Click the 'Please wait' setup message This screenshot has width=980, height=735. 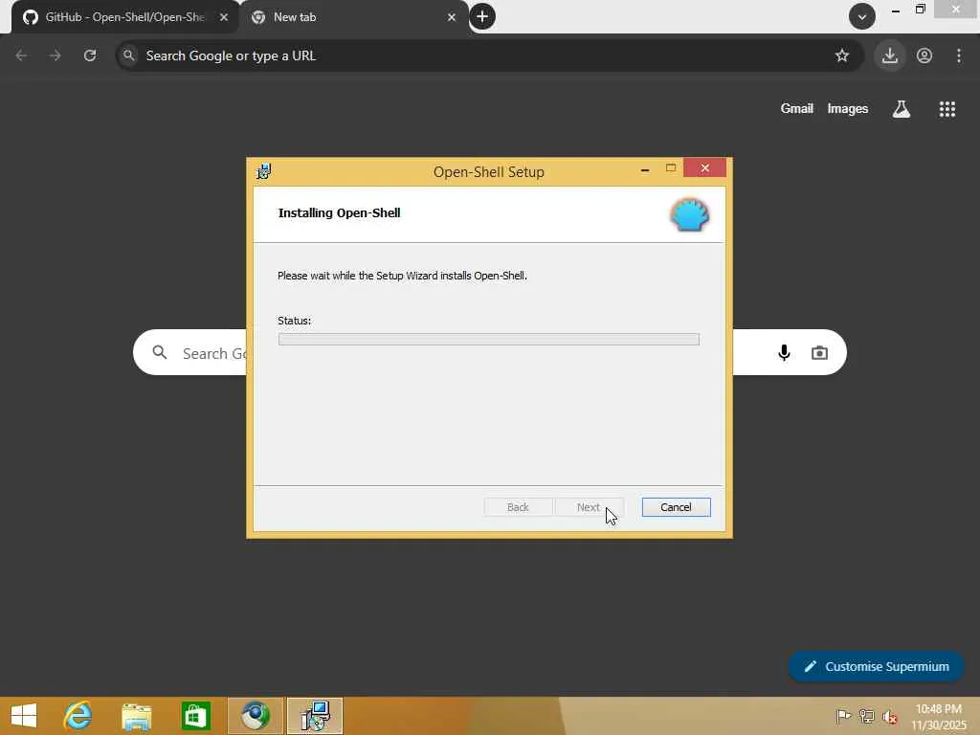coord(402,276)
